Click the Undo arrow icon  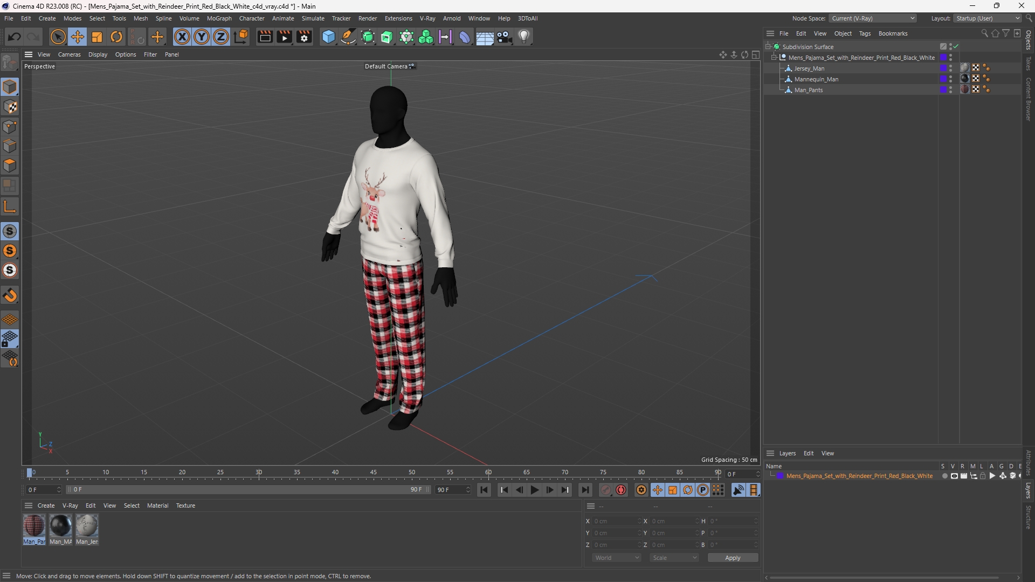[15, 37]
